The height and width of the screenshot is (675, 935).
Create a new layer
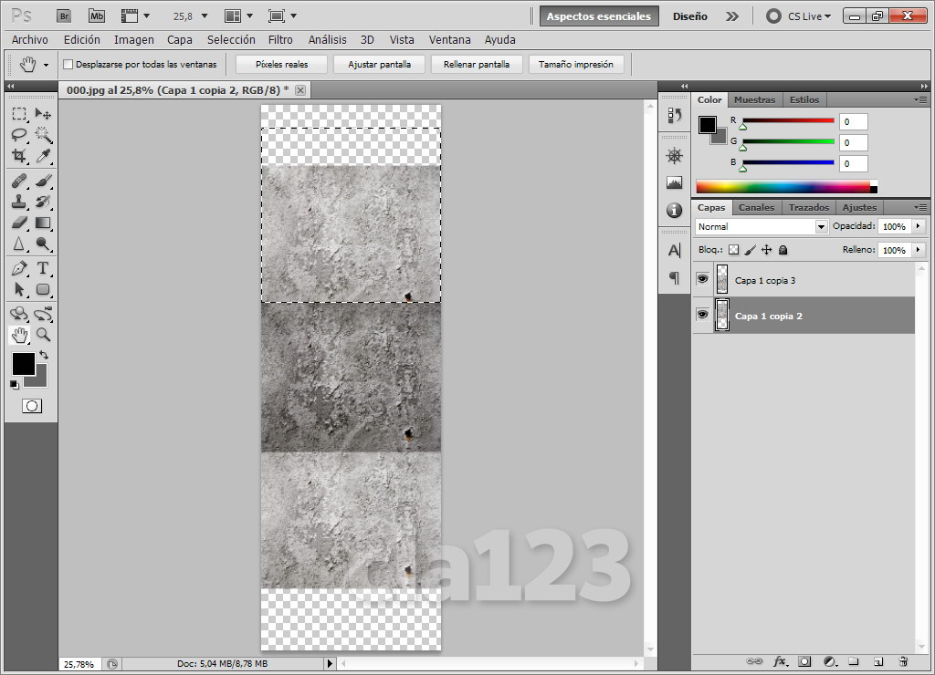tap(878, 661)
